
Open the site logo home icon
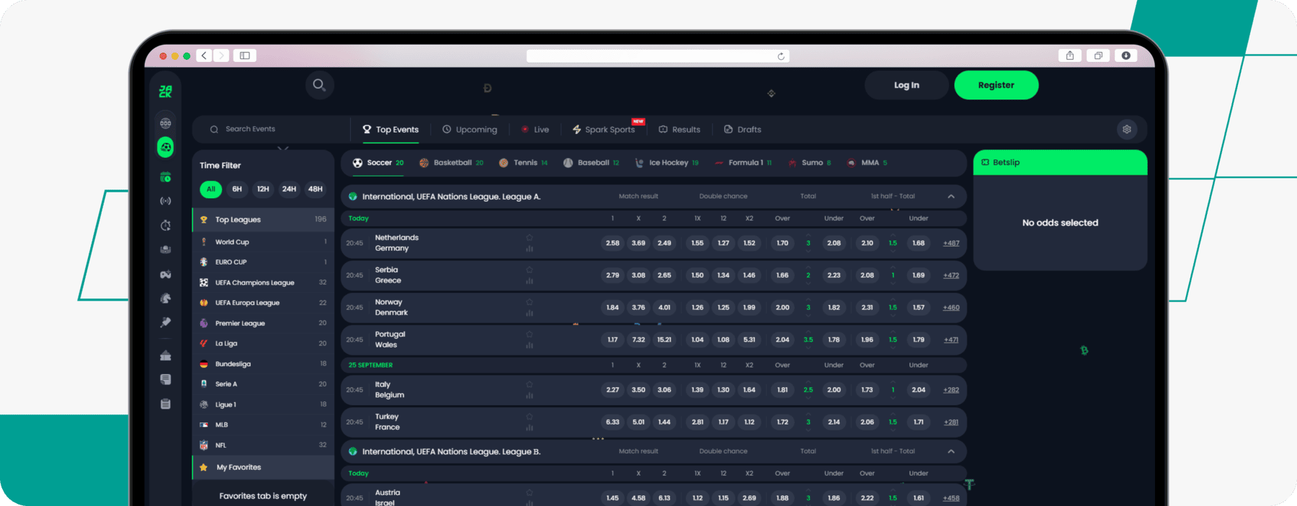pos(166,92)
